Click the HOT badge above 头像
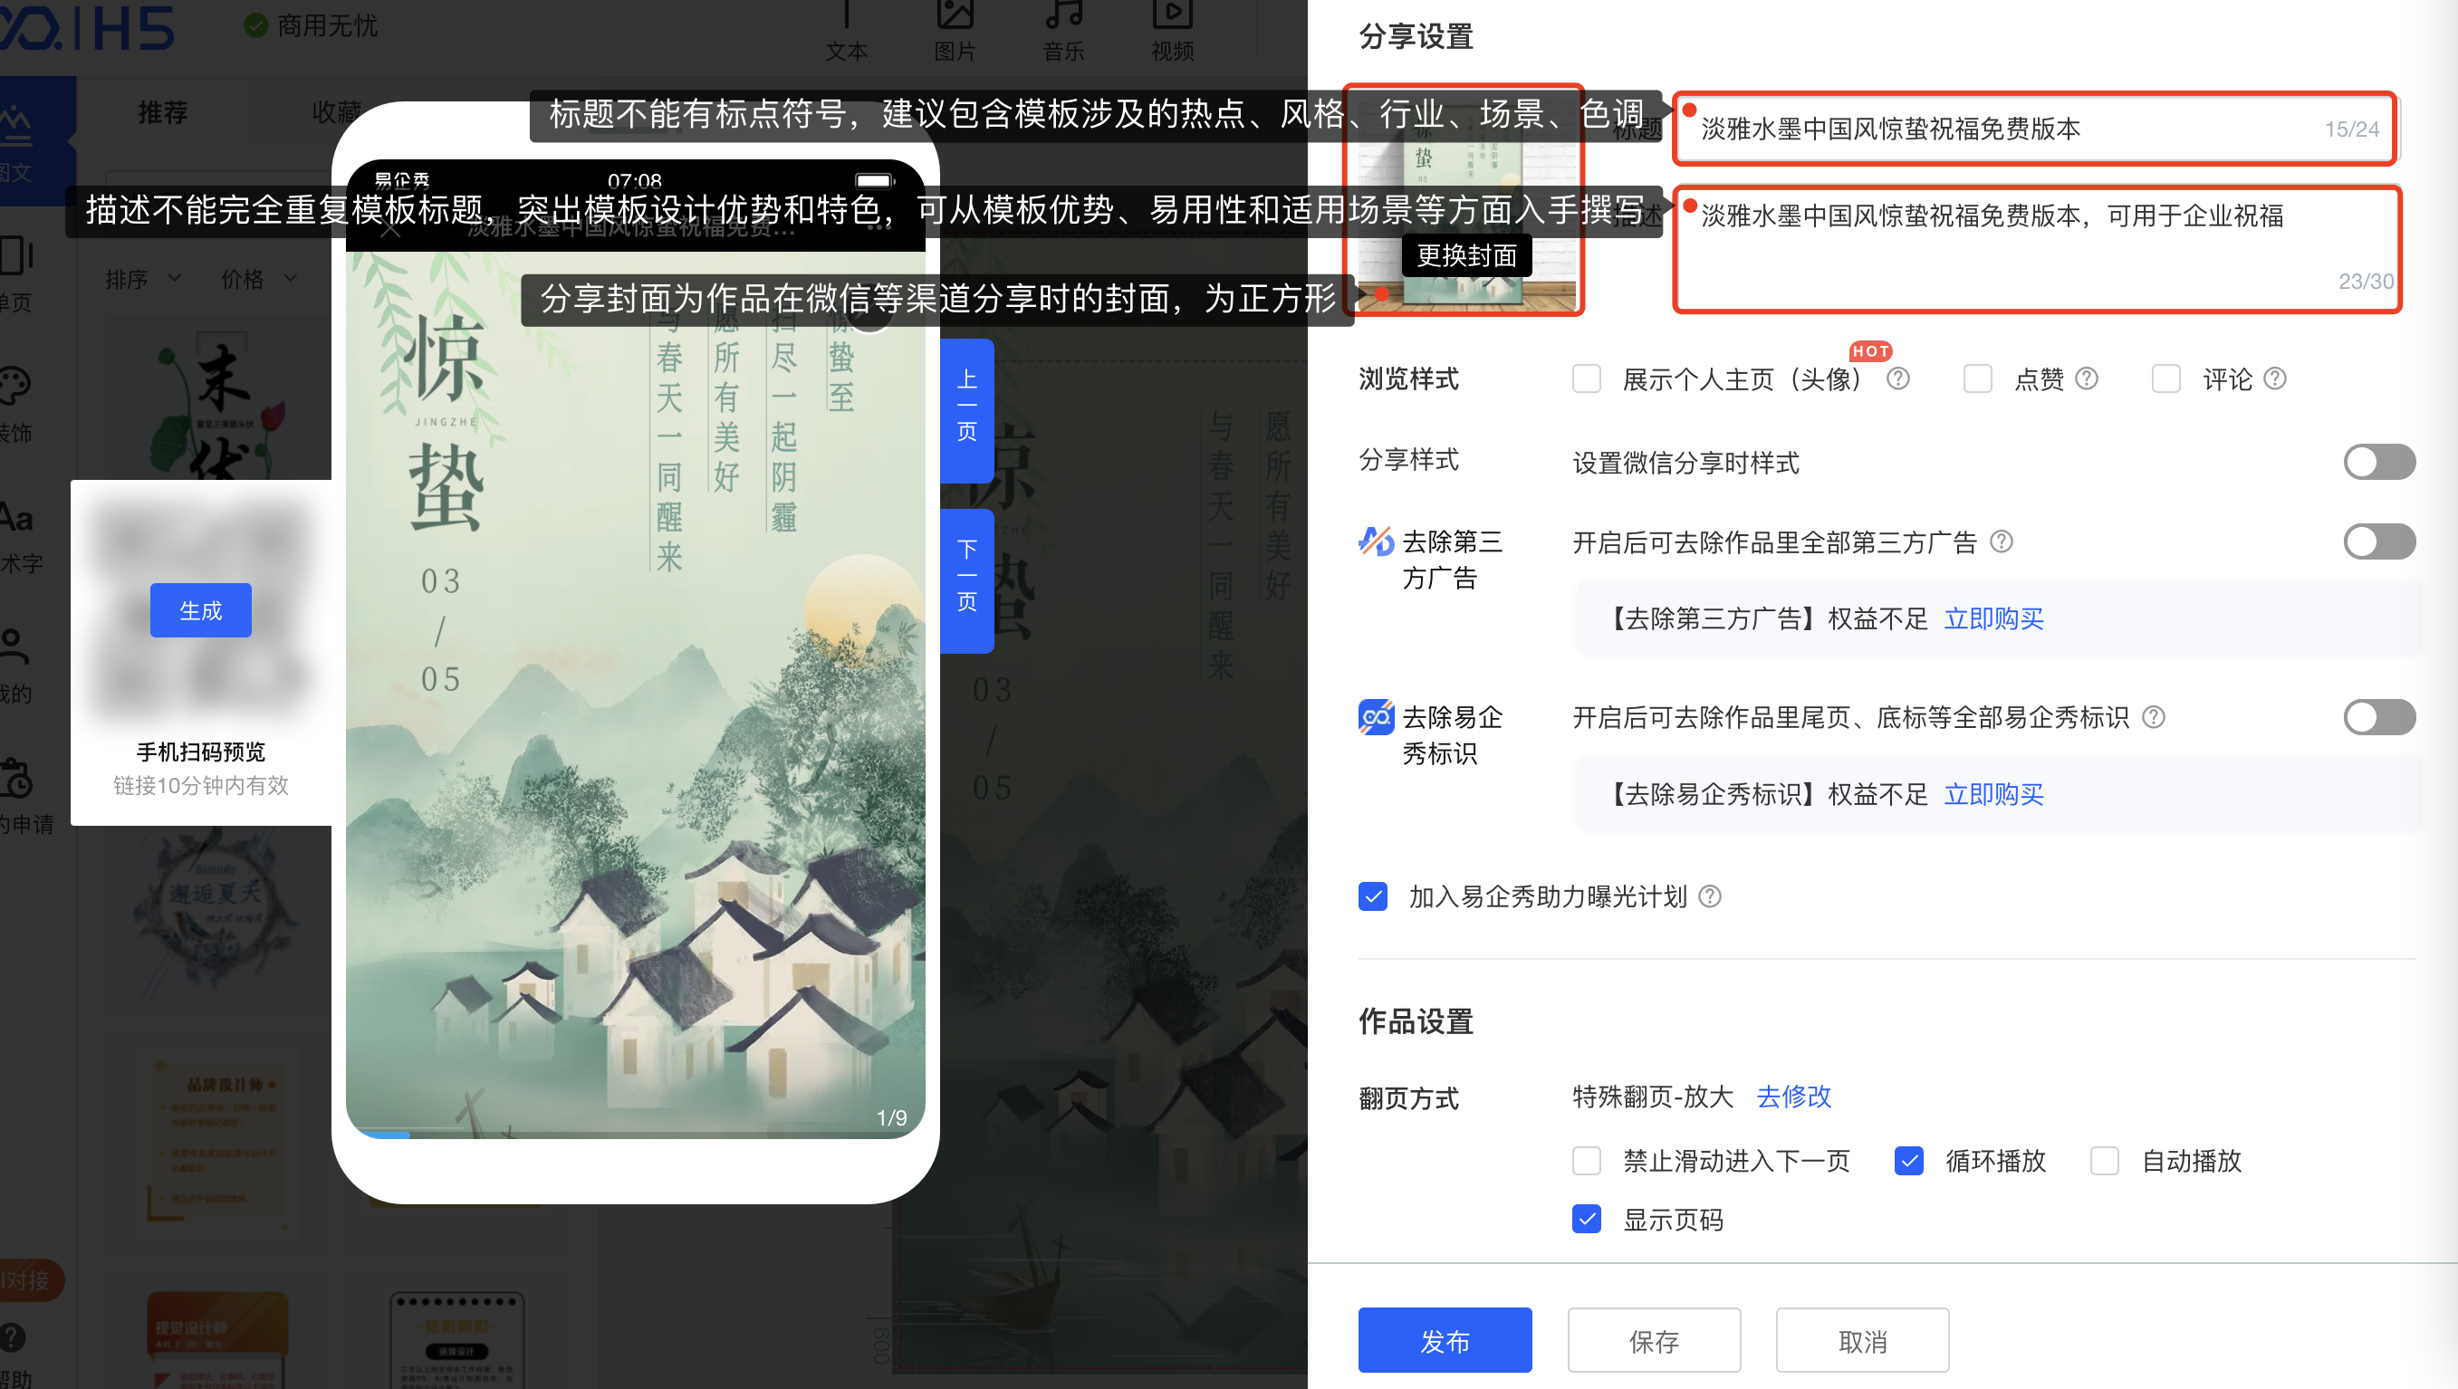2458x1389 pixels. (1869, 351)
